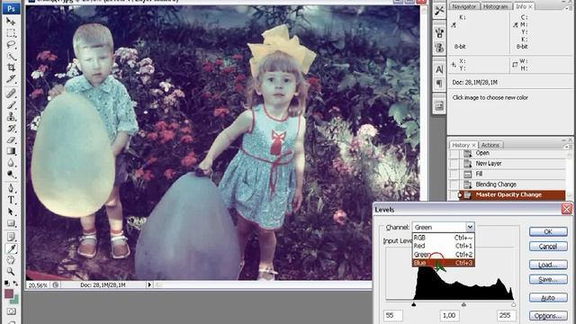Open first color readout eyedropper options
Viewport: 576px width, 324px height.
point(454,25)
